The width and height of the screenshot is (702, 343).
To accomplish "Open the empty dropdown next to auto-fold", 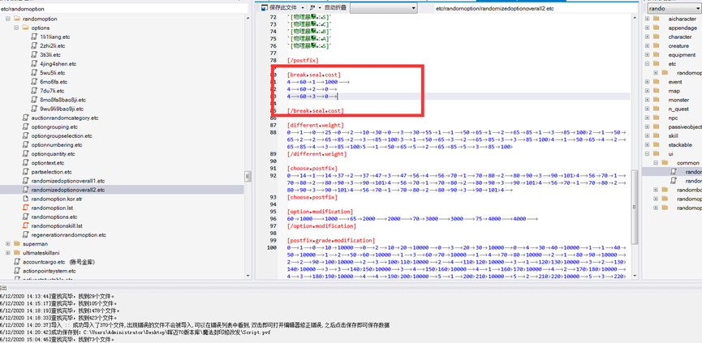I will pos(383,8).
